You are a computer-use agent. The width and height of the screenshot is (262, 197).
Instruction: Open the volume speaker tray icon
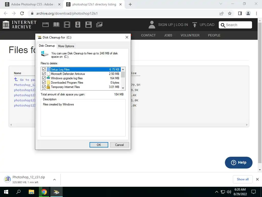point(229,192)
